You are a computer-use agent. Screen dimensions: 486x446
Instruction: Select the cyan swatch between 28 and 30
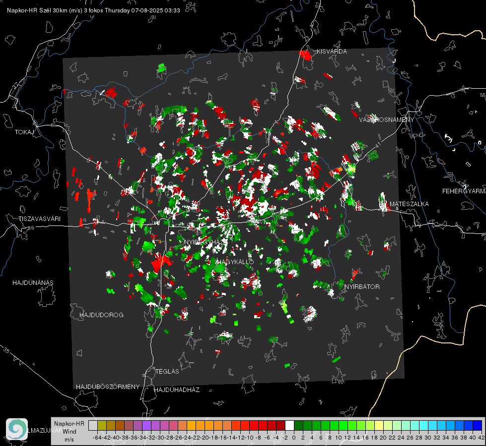coord(424,425)
